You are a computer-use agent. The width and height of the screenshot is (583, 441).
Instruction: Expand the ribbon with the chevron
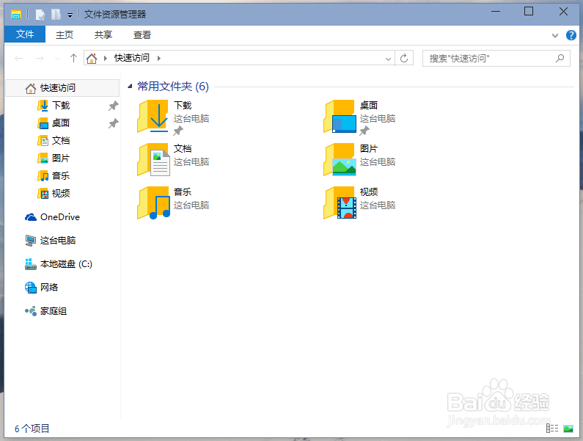click(x=555, y=35)
